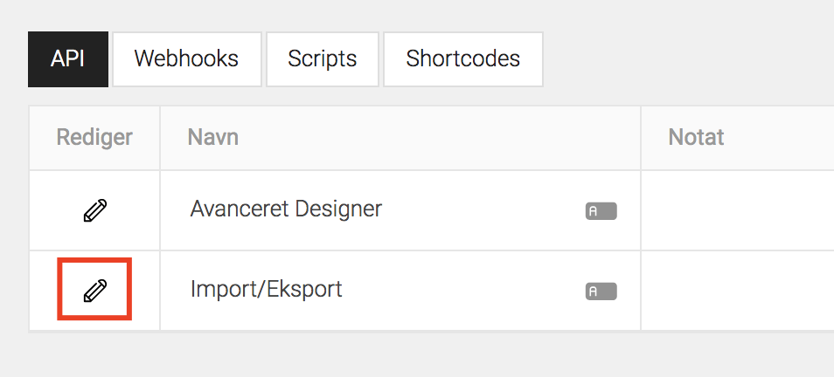Show the Shortcodes tab
This screenshot has width=834, height=377.
(x=463, y=59)
